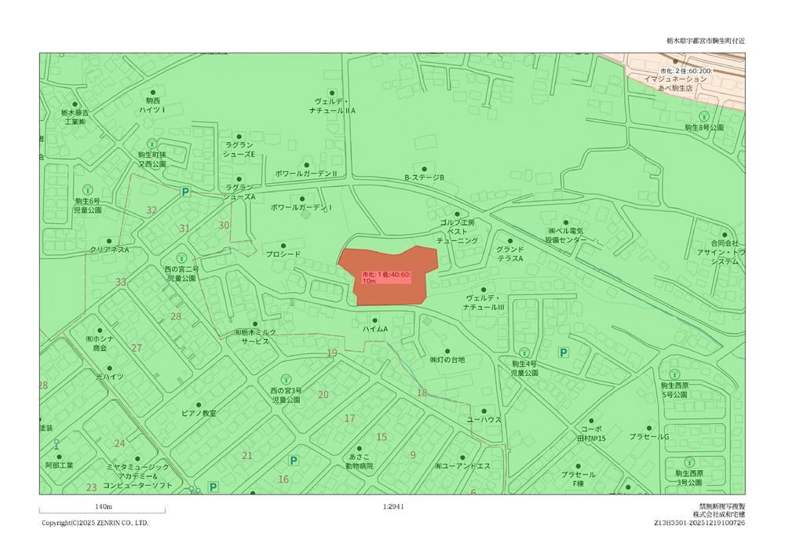Click the parking icon beside 駒生4号児童公園

(x=563, y=352)
